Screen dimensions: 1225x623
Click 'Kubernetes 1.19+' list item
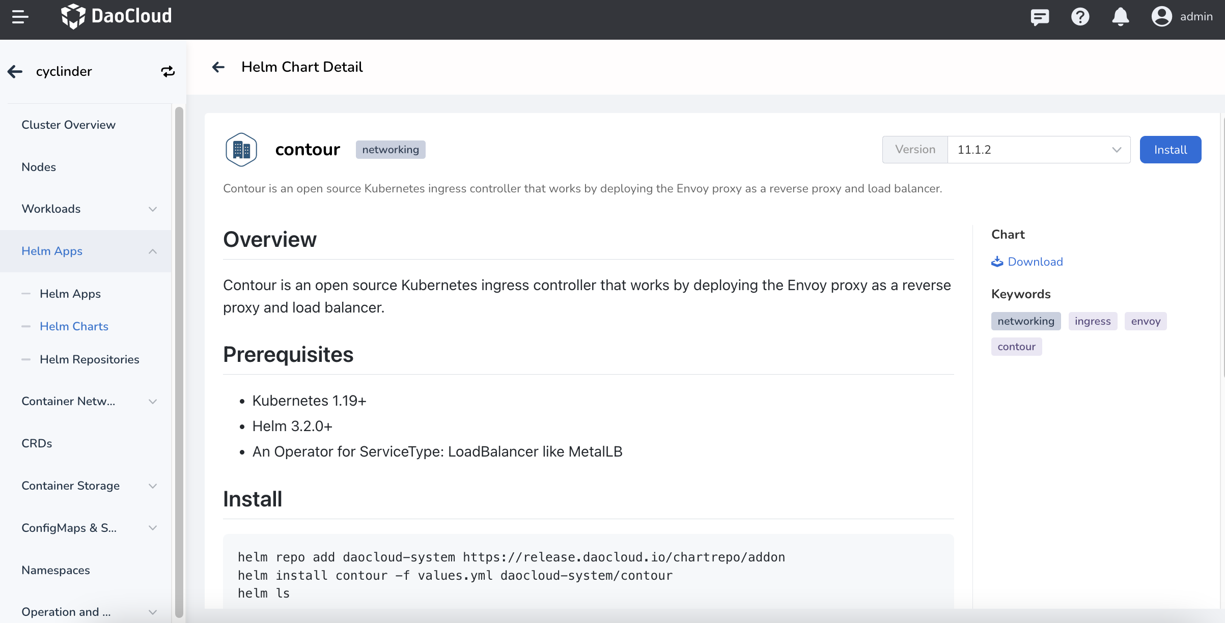pyautogui.click(x=309, y=401)
